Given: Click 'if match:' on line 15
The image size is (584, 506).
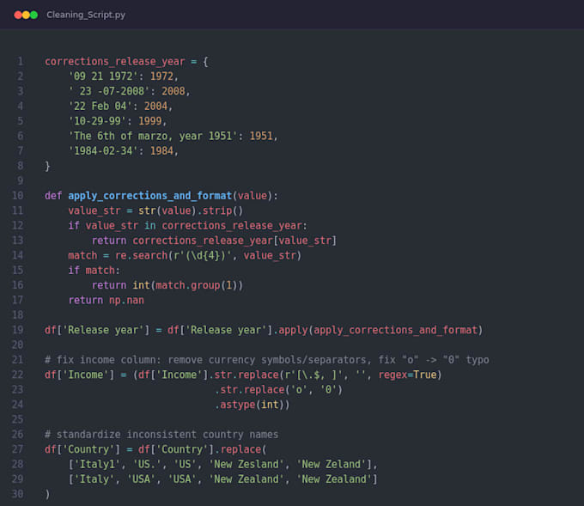Looking at the screenshot, I should tap(94, 270).
